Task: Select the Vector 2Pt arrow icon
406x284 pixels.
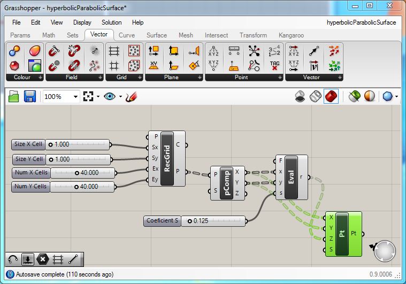Action: pyautogui.click(x=314, y=51)
